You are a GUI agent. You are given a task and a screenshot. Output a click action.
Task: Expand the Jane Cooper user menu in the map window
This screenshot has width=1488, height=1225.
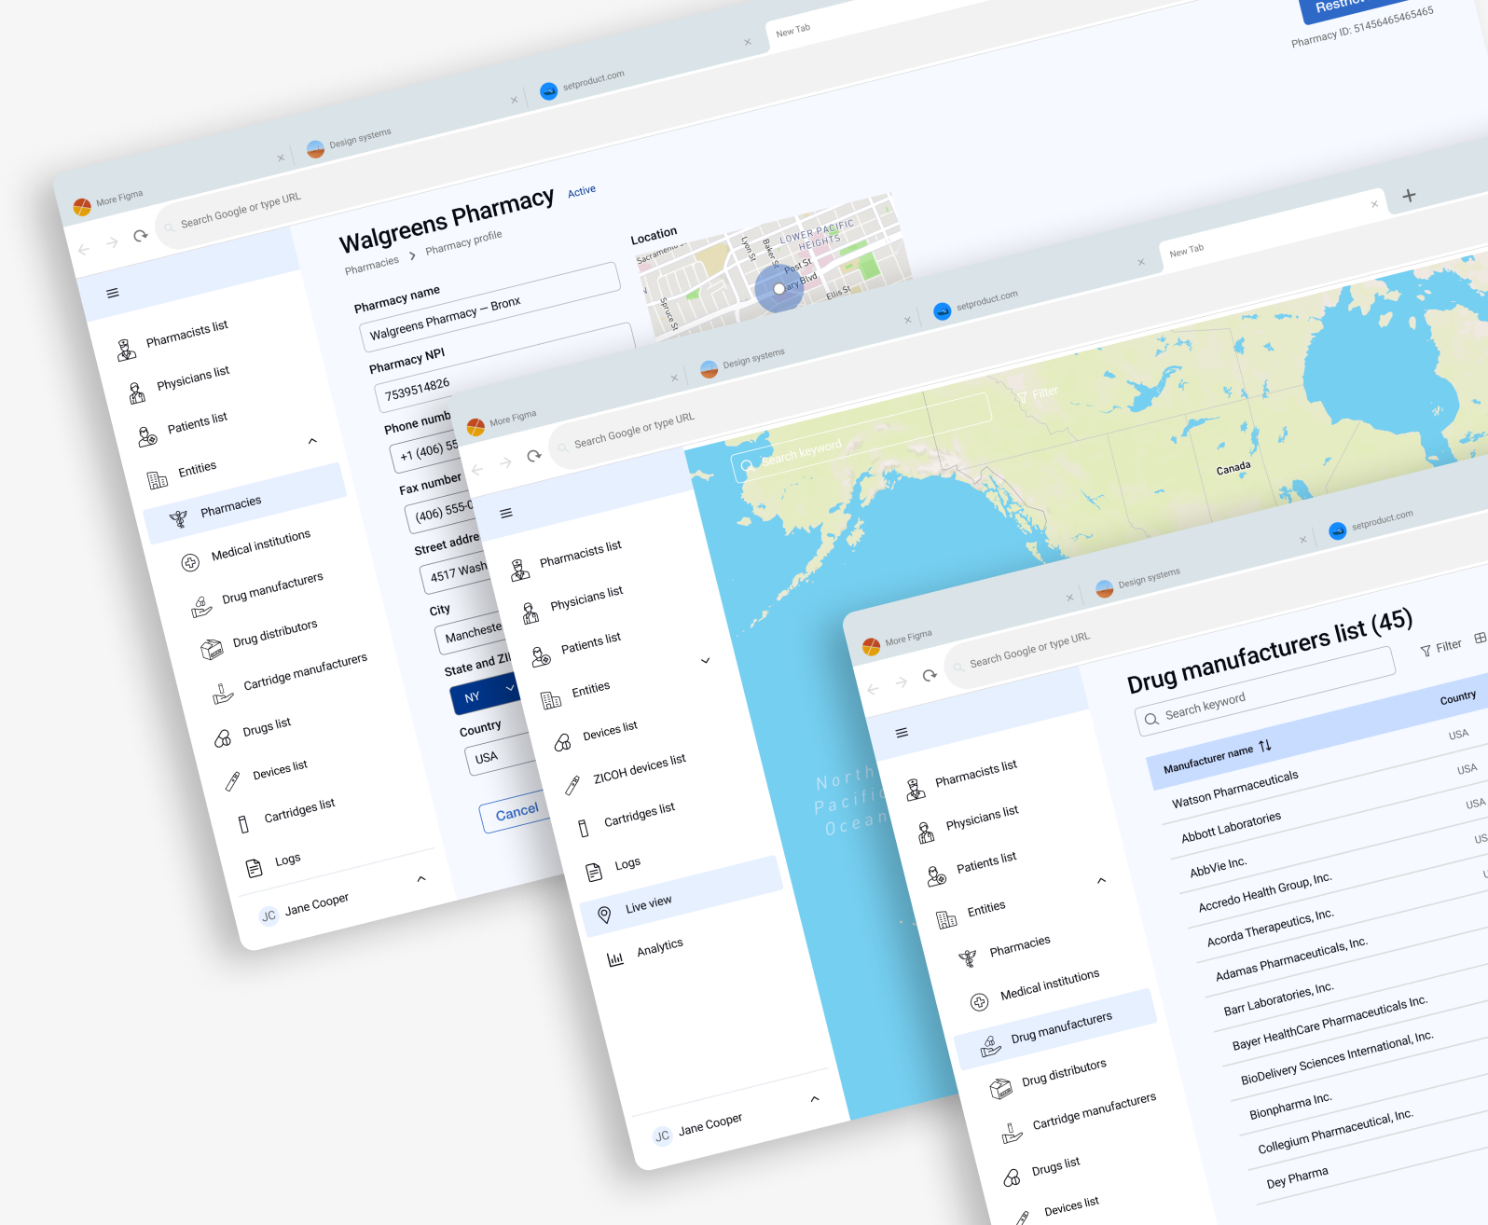815,1098
